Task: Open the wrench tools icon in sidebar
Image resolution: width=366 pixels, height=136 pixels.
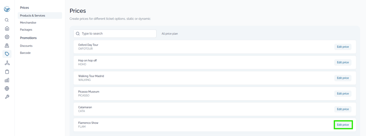Action: coord(7,97)
